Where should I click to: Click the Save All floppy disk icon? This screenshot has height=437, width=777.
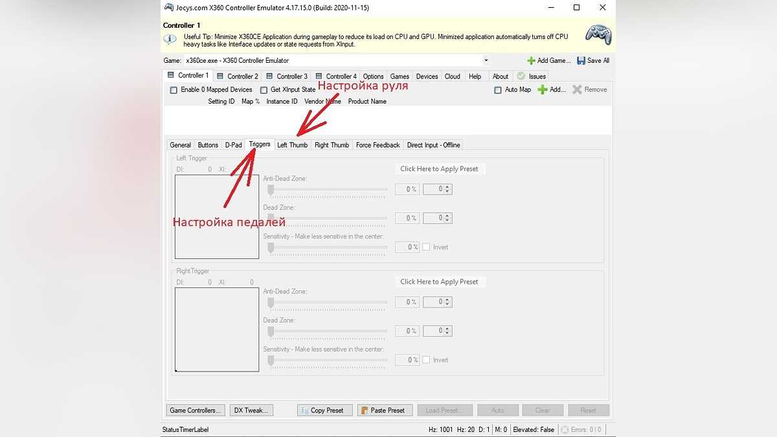pos(581,61)
